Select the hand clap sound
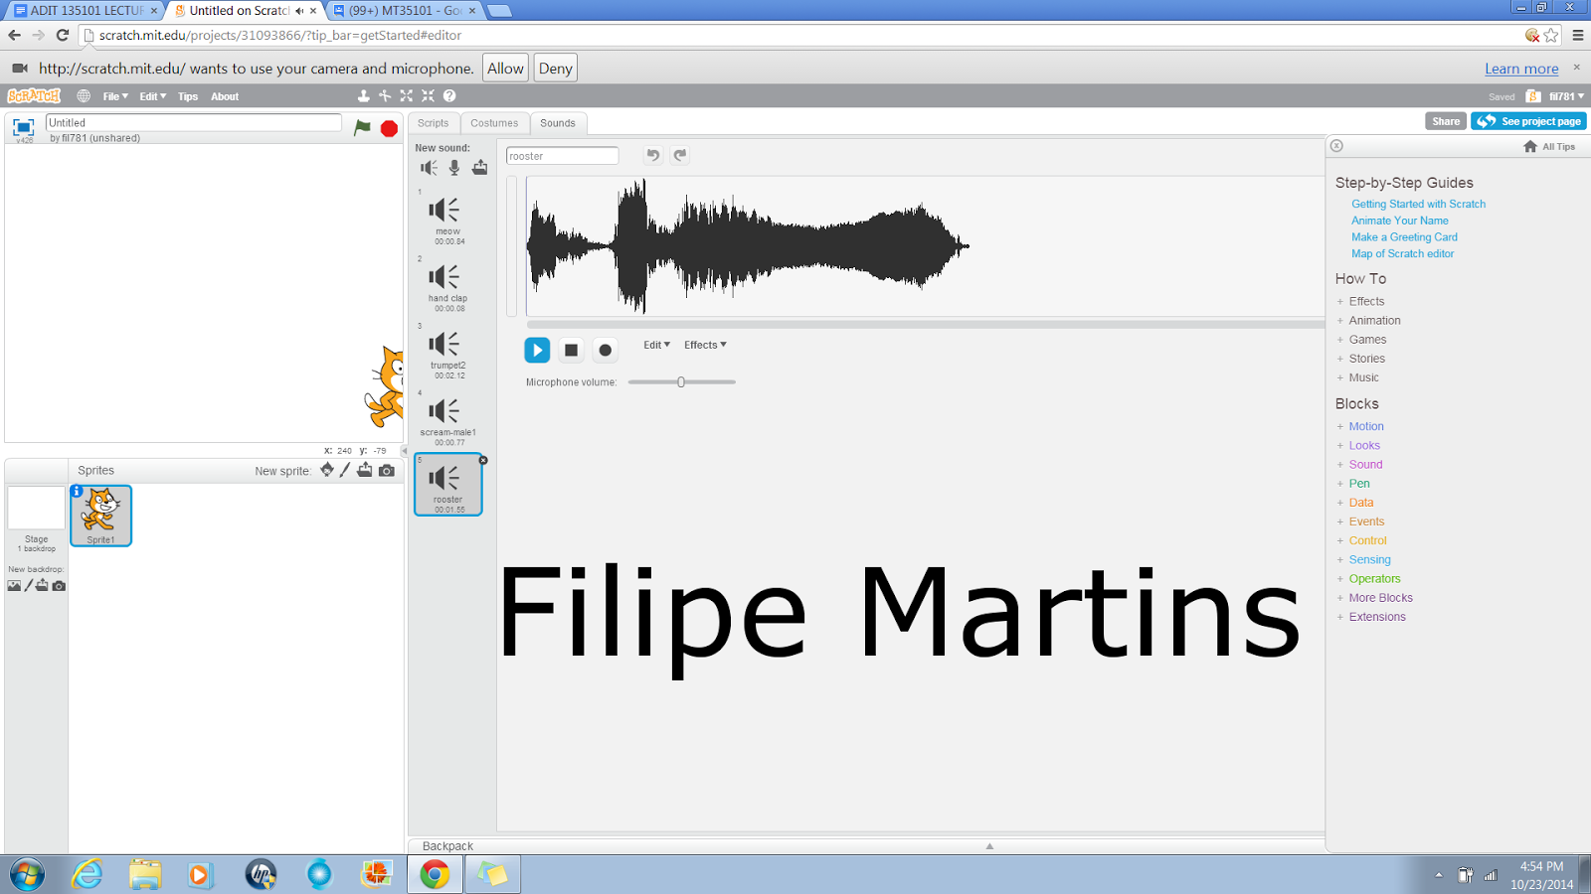This screenshot has height=894, width=1591. (447, 286)
